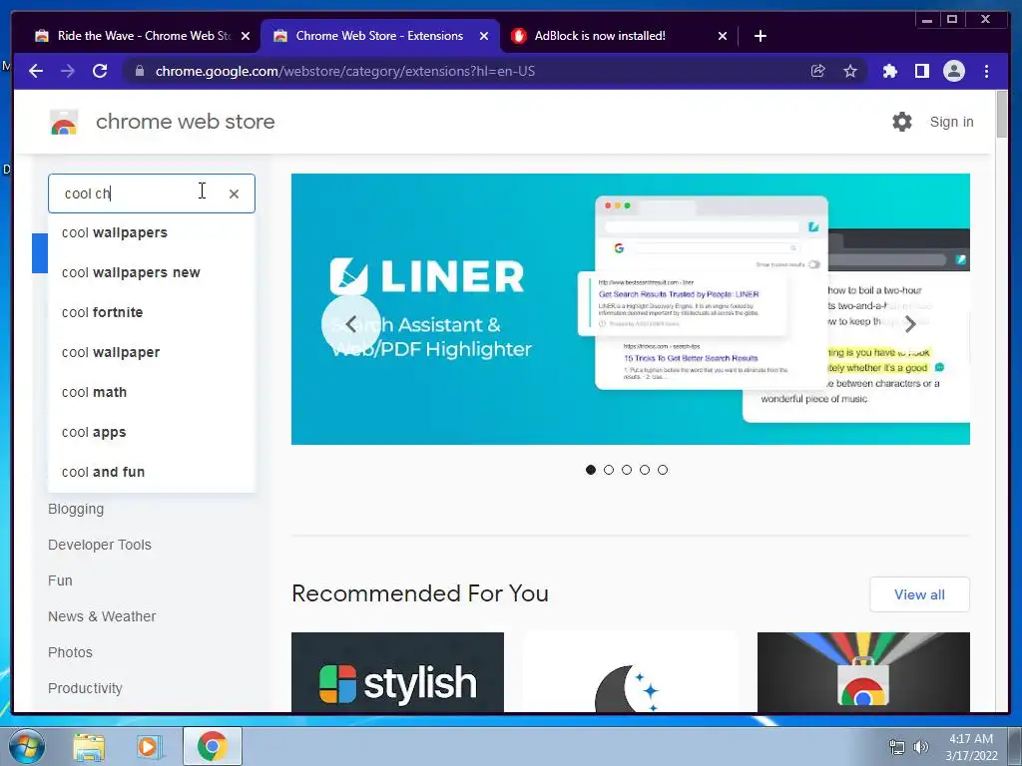Open the Chrome profile avatar

pyautogui.click(x=954, y=71)
